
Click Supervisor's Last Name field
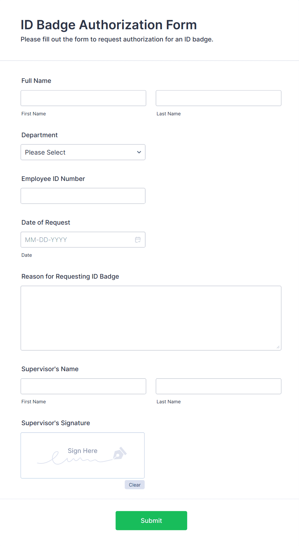pos(218,386)
